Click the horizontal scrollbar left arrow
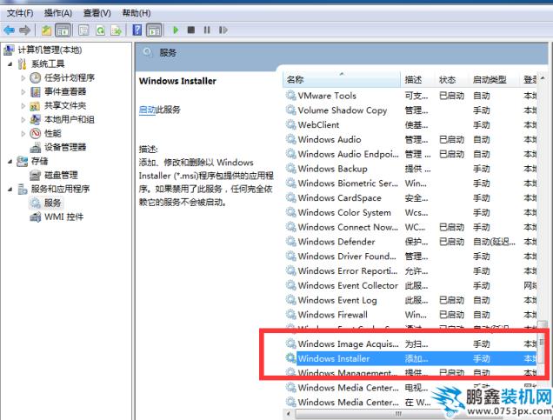This screenshot has width=553, height=420. (x=290, y=413)
